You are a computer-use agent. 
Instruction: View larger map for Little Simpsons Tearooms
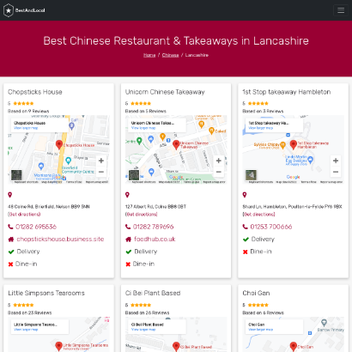tap(26, 330)
